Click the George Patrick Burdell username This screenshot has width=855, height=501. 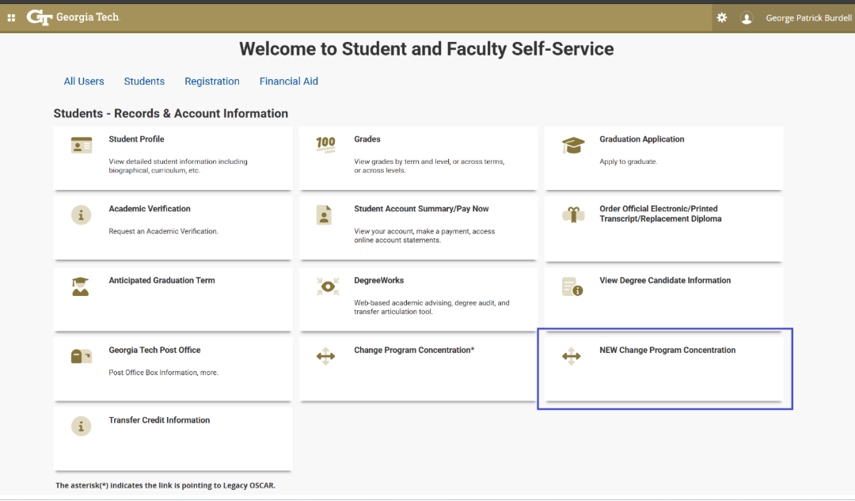[x=808, y=18]
